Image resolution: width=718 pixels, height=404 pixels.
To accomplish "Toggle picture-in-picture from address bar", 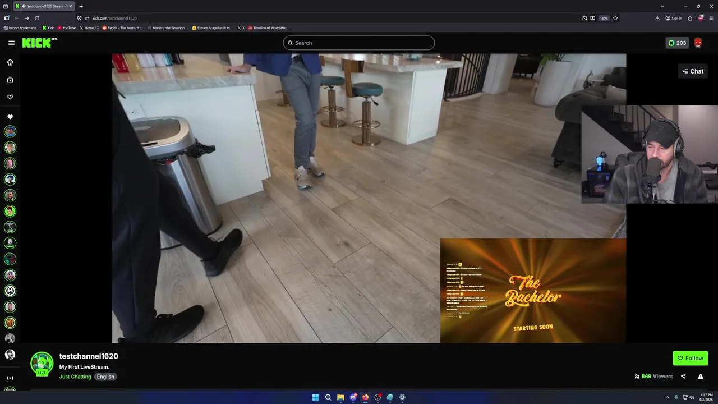I will click(584, 18).
